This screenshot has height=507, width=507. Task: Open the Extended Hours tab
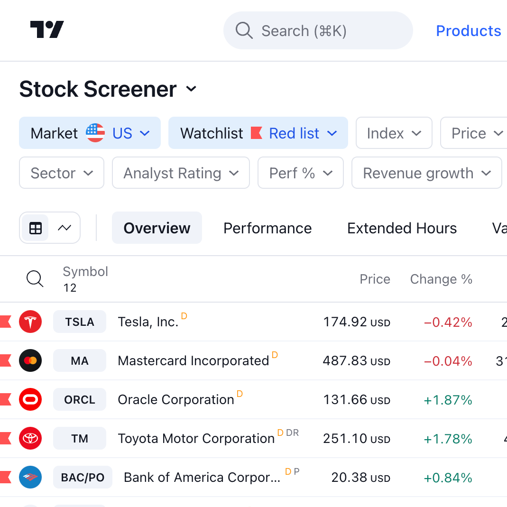pos(402,228)
